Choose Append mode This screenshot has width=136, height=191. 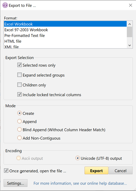tap(20, 121)
